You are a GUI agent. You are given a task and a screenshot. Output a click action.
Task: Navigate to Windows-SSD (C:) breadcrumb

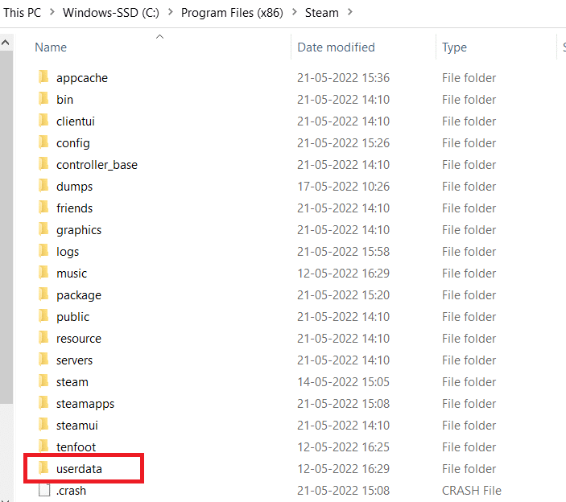click(x=111, y=13)
